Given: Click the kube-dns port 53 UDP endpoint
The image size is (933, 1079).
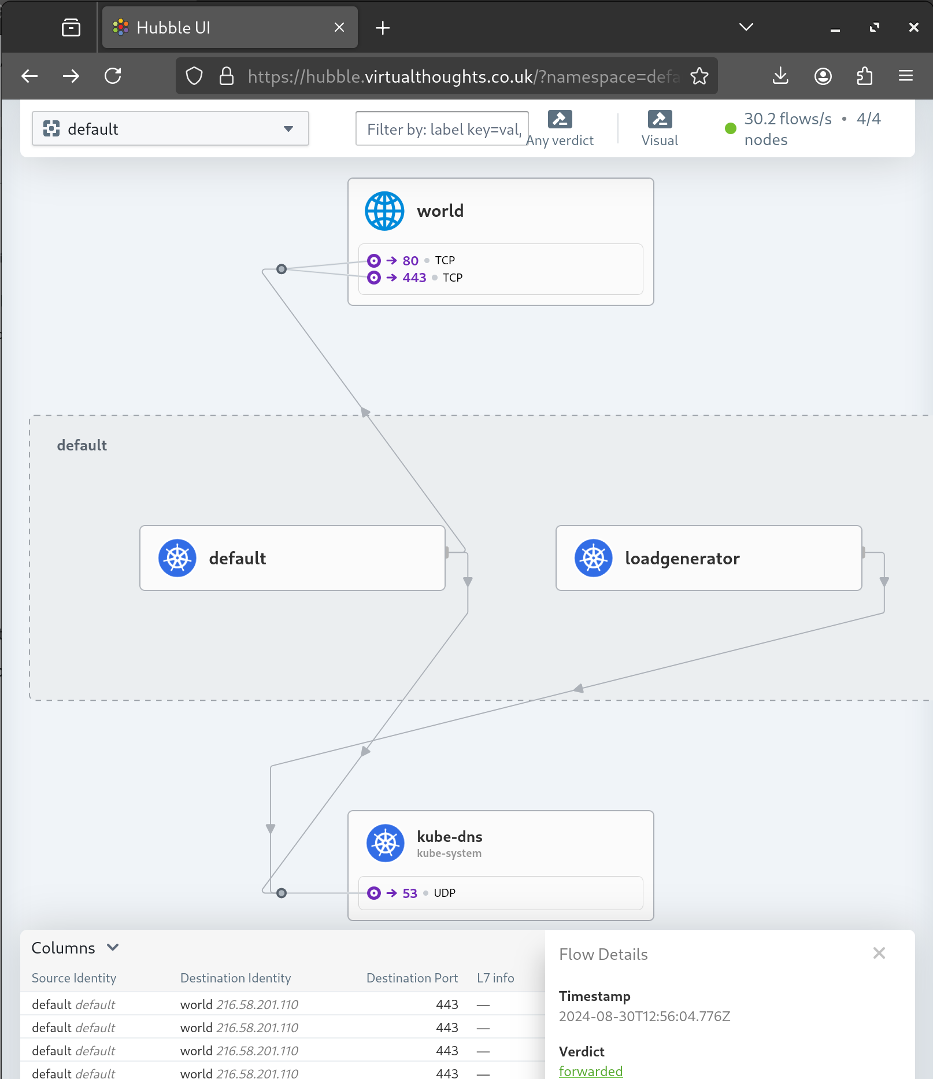Looking at the screenshot, I should pyautogui.click(x=412, y=893).
